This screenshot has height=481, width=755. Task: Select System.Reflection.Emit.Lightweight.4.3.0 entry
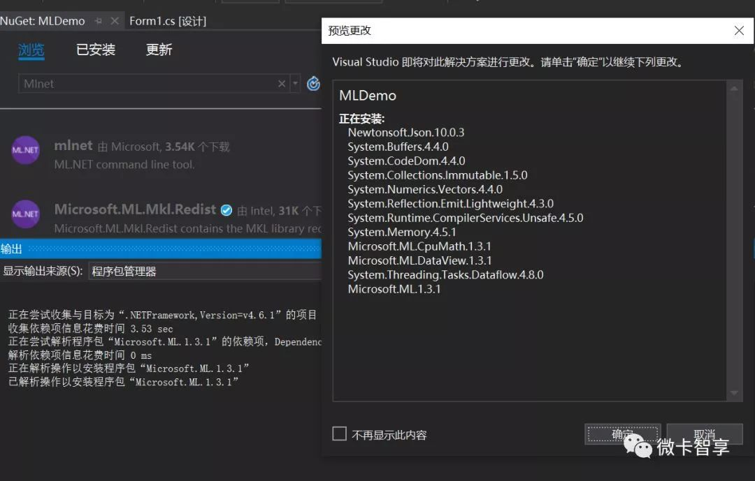pyautogui.click(x=451, y=204)
